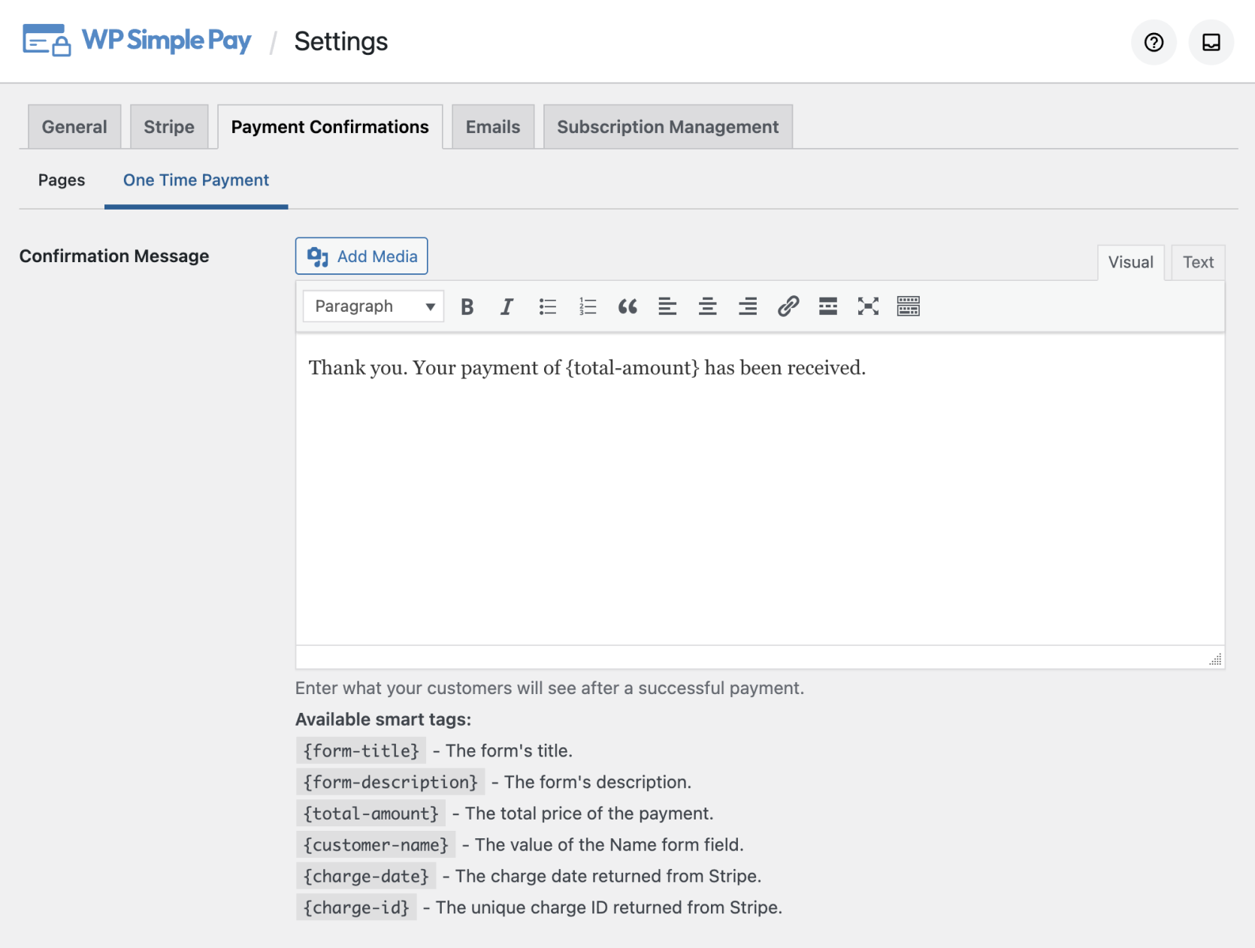Screen dimensions: 1255x948
Task: Click the {customer-name} smart tag
Action: pyautogui.click(x=376, y=845)
